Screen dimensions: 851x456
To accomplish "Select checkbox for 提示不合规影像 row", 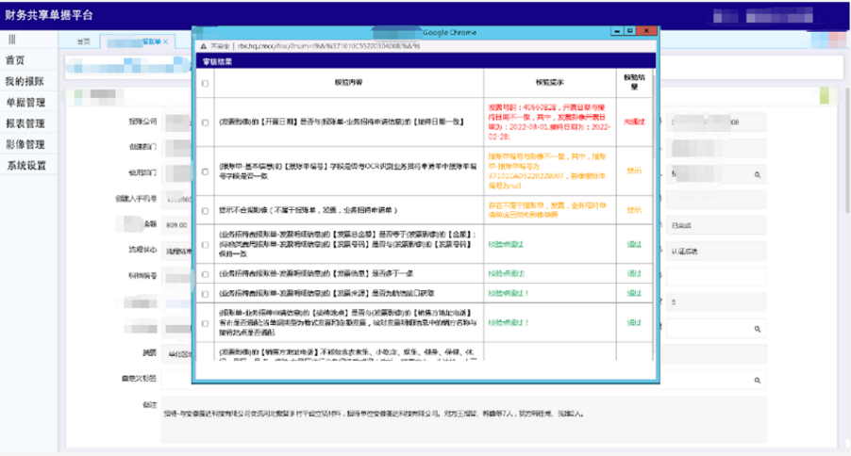I will pyautogui.click(x=206, y=210).
